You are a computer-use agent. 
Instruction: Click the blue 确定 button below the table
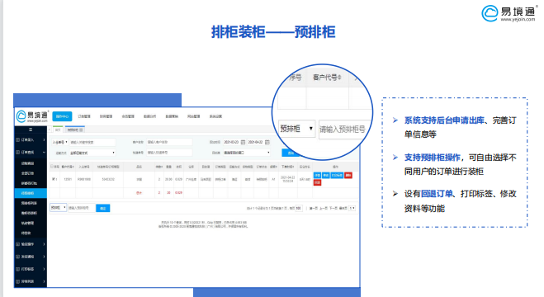(102, 208)
